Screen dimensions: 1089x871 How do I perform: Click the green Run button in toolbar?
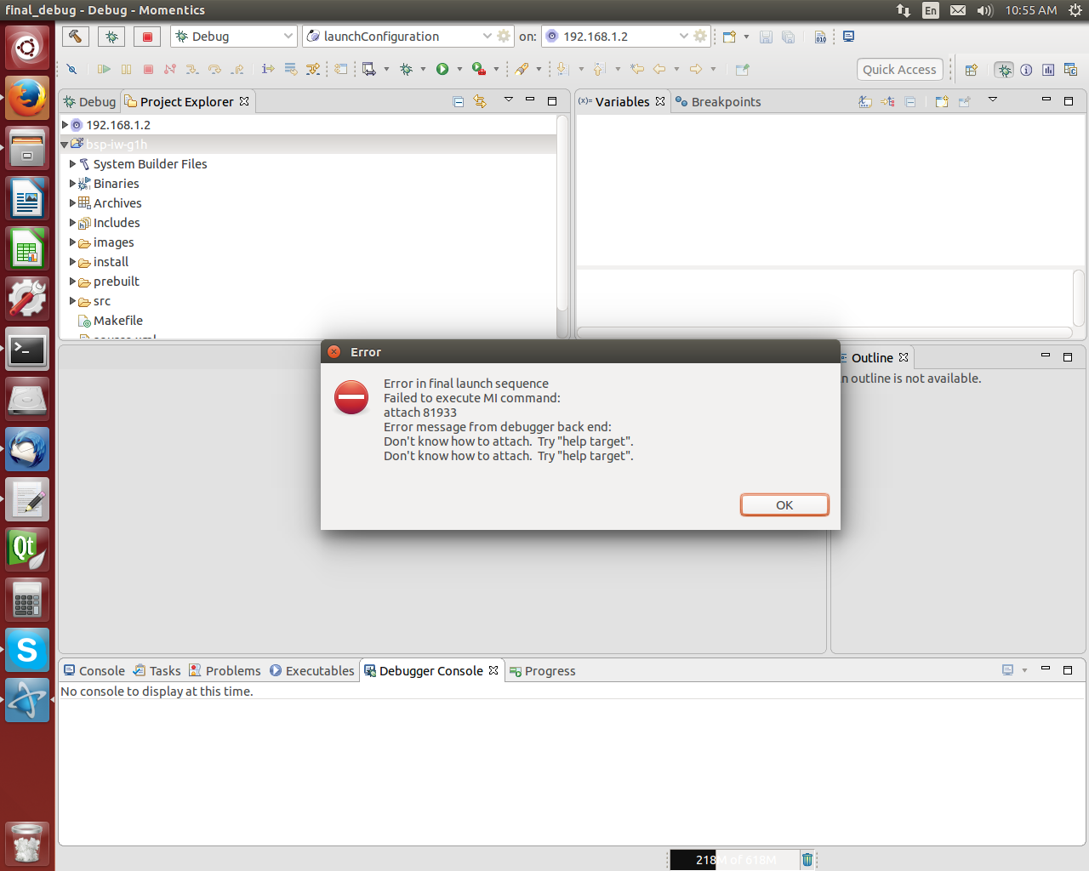(442, 70)
